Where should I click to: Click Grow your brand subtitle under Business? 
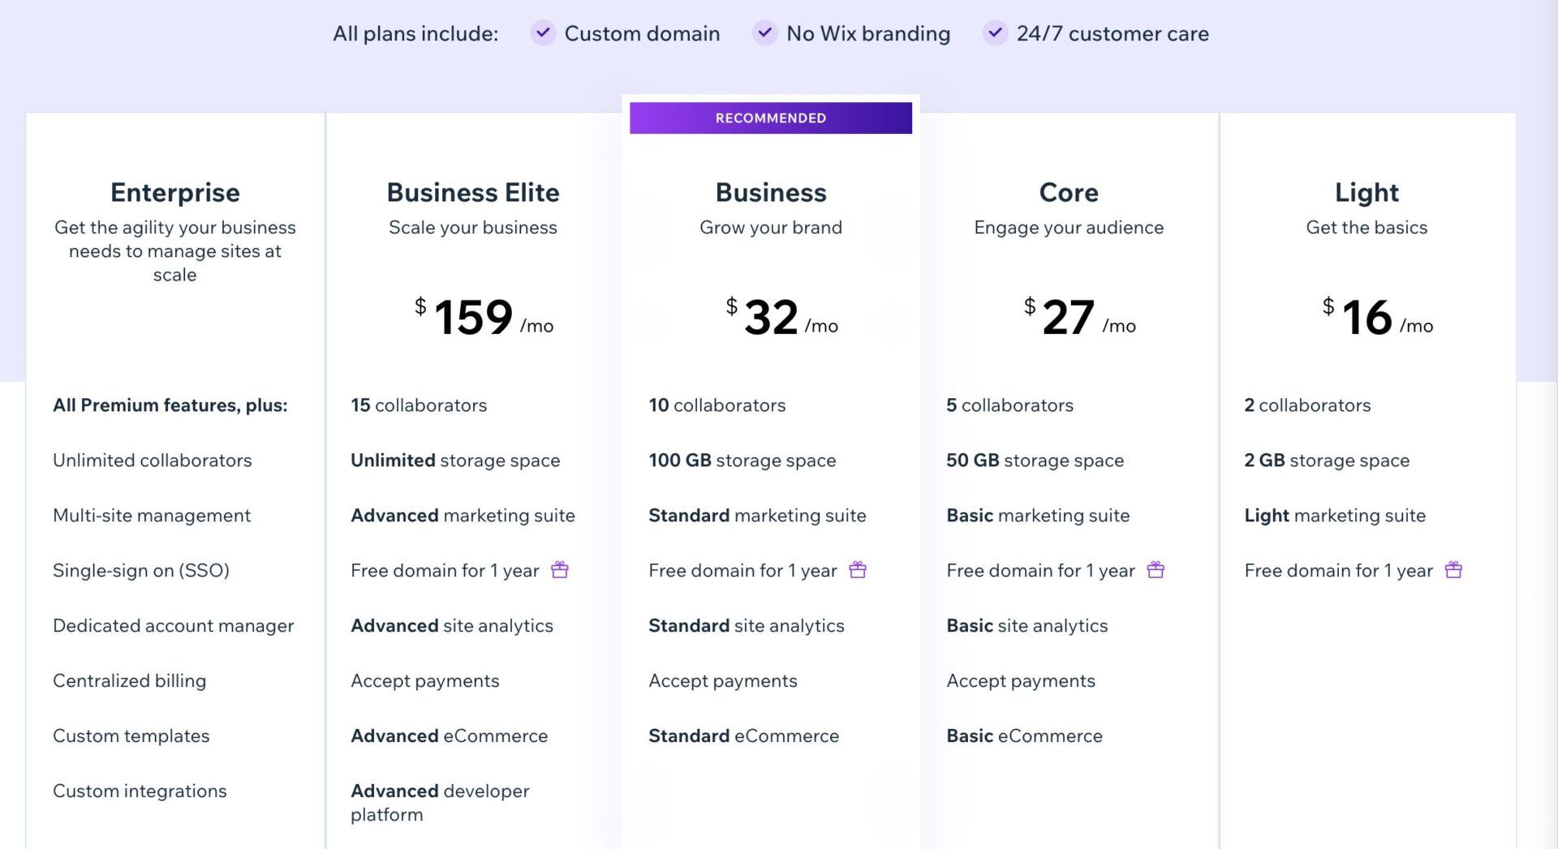click(770, 227)
